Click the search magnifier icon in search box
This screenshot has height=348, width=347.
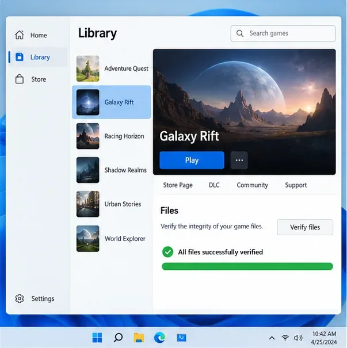click(x=240, y=33)
